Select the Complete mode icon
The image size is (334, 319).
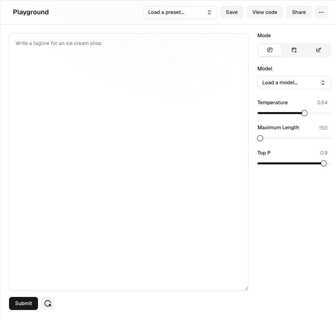click(270, 50)
